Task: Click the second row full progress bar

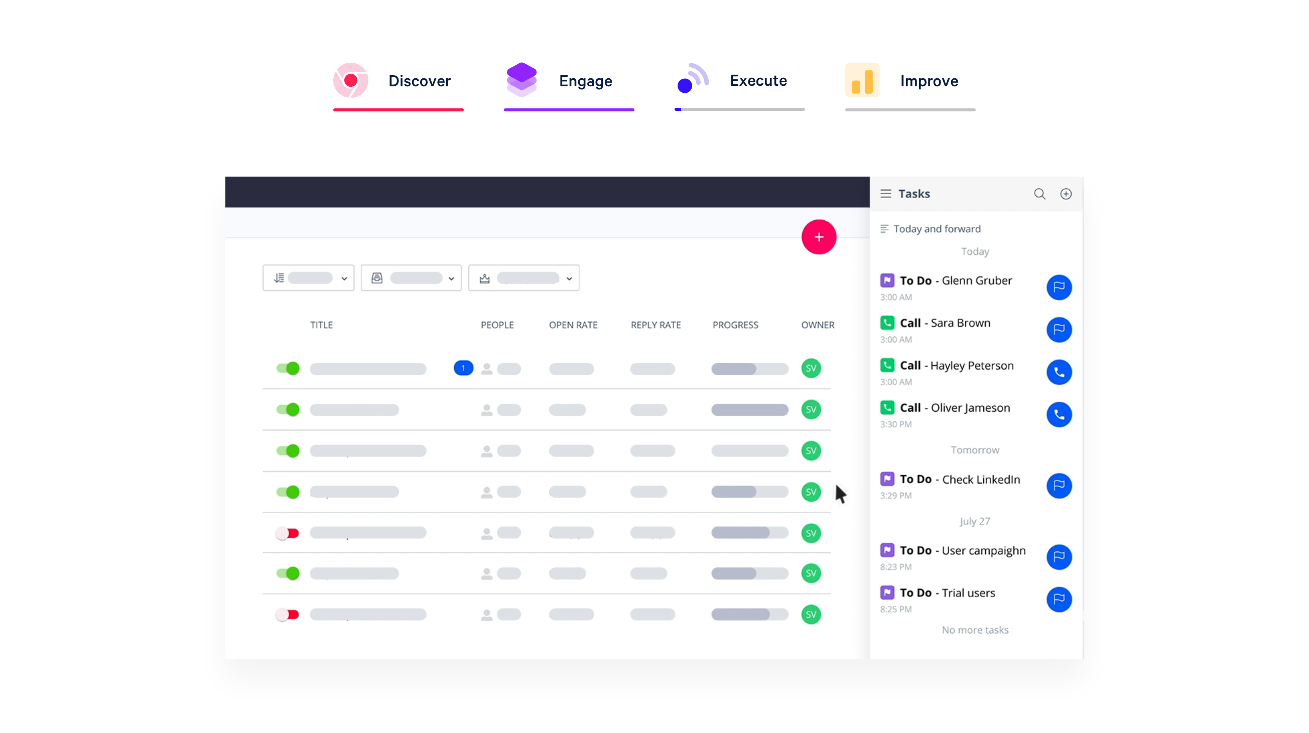Action: coord(749,410)
